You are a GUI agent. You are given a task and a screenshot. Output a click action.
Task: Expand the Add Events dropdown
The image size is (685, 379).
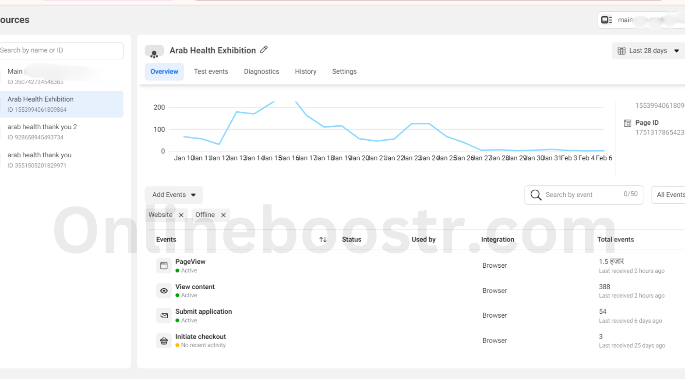[x=174, y=195]
